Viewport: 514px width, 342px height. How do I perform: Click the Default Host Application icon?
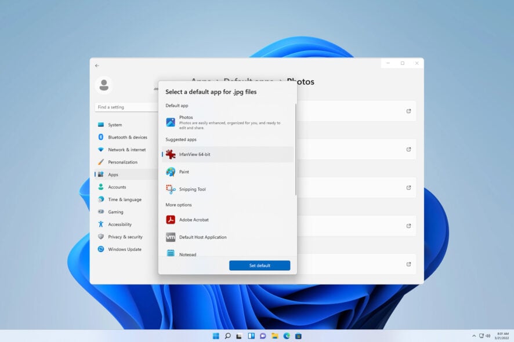171,237
